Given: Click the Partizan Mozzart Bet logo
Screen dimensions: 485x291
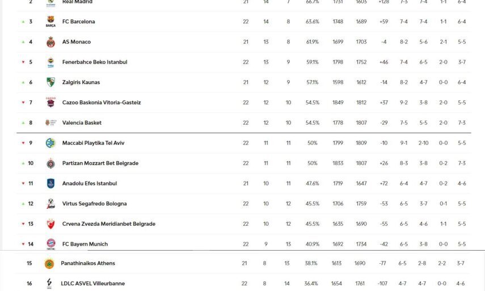Looking at the screenshot, I should pyautogui.click(x=50, y=163).
